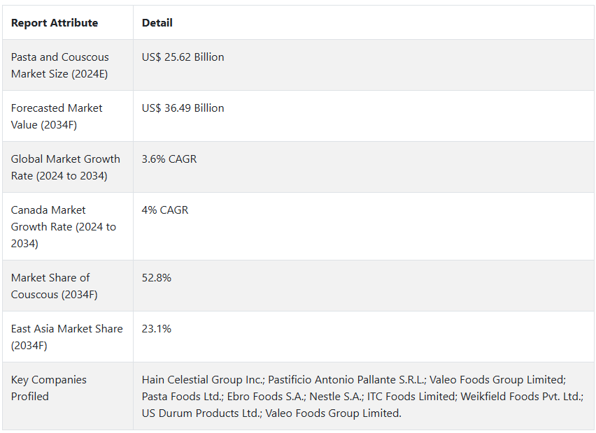Click the 'Key Companies Profiled' label
This screenshot has width=596, height=433.
(49, 388)
